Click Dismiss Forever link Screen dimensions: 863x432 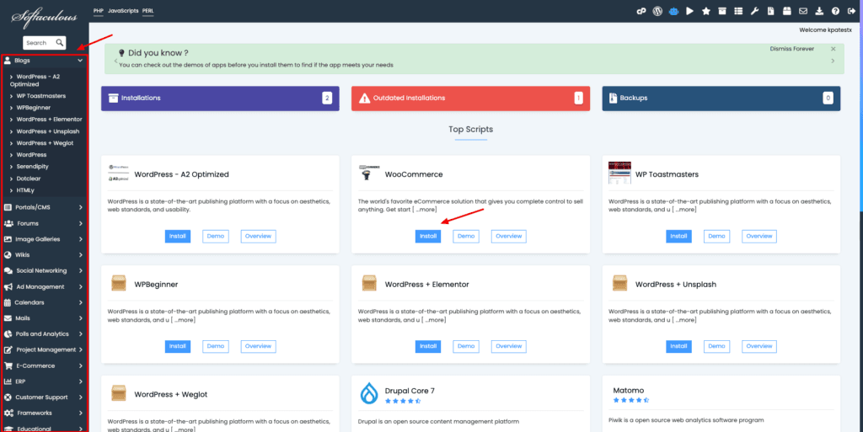[x=791, y=49]
